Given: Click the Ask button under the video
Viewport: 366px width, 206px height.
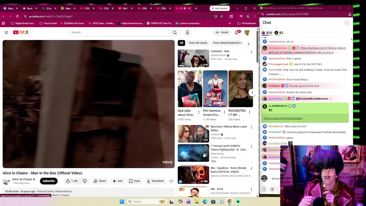Looking at the screenshot, I should 118,181.
